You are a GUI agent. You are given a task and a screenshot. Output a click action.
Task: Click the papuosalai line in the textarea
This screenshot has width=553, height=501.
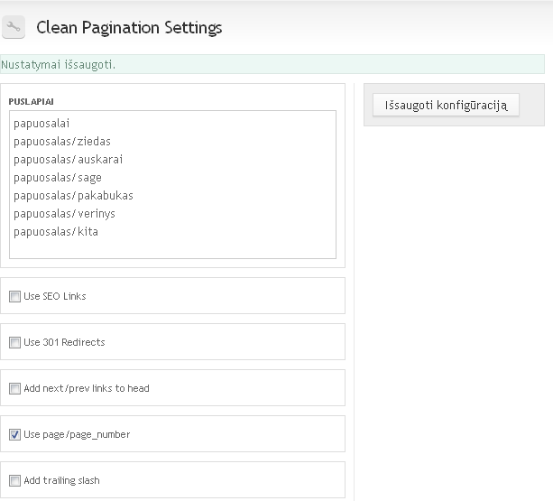point(41,124)
